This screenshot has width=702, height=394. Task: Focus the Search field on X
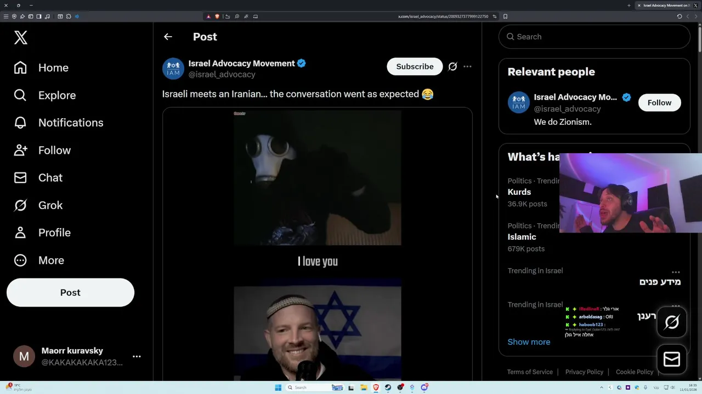click(x=595, y=37)
